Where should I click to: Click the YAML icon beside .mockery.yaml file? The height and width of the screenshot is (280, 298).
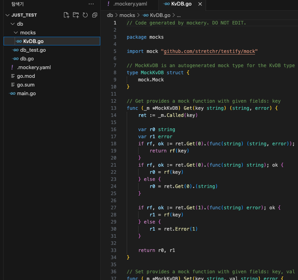pyautogui.click(x=12, y=68)
